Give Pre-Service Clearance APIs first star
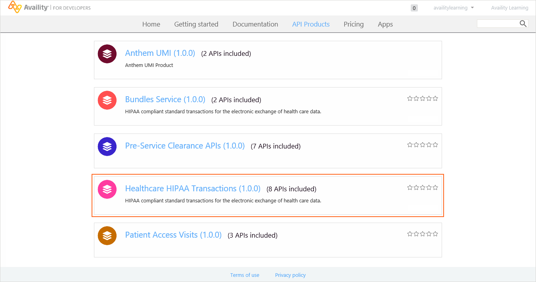The height and width of the screenshot is (282, 536). pyautogui.click(x=410, y=145)
